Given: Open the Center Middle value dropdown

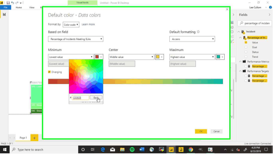Looking at the screenshot, I should pos(131,57).
